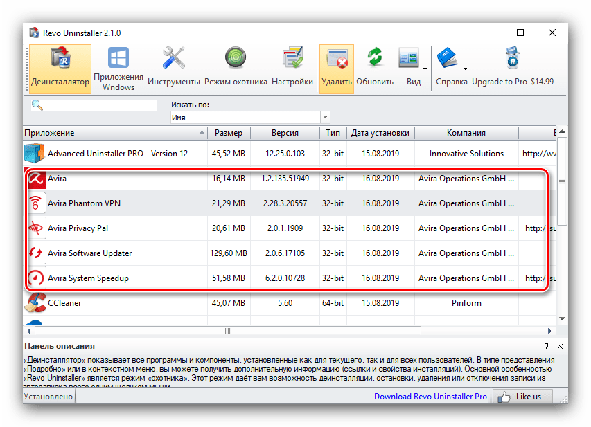Sort by the Размер column header
The image size is (591, 427).
point(229,133)
